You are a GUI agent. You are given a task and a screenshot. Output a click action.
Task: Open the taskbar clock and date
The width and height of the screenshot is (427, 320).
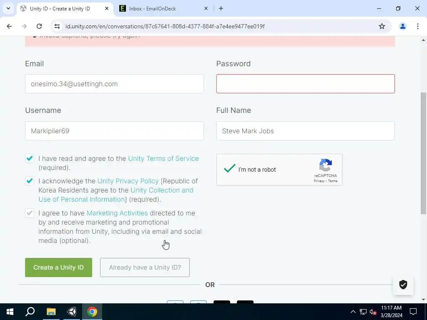[391, 312]
